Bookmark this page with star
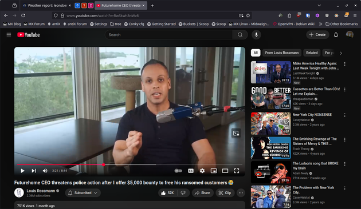 [x=248, y=15]
